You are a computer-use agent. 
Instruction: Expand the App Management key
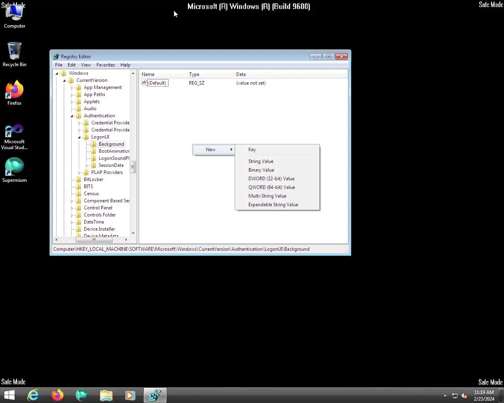[x=72, y=88]
